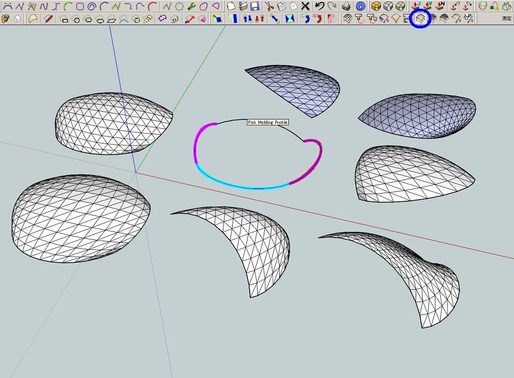Select the circled Melding Profile extrude tool
The height and width of the screenshot is (378, 514).
coord(421,19)
